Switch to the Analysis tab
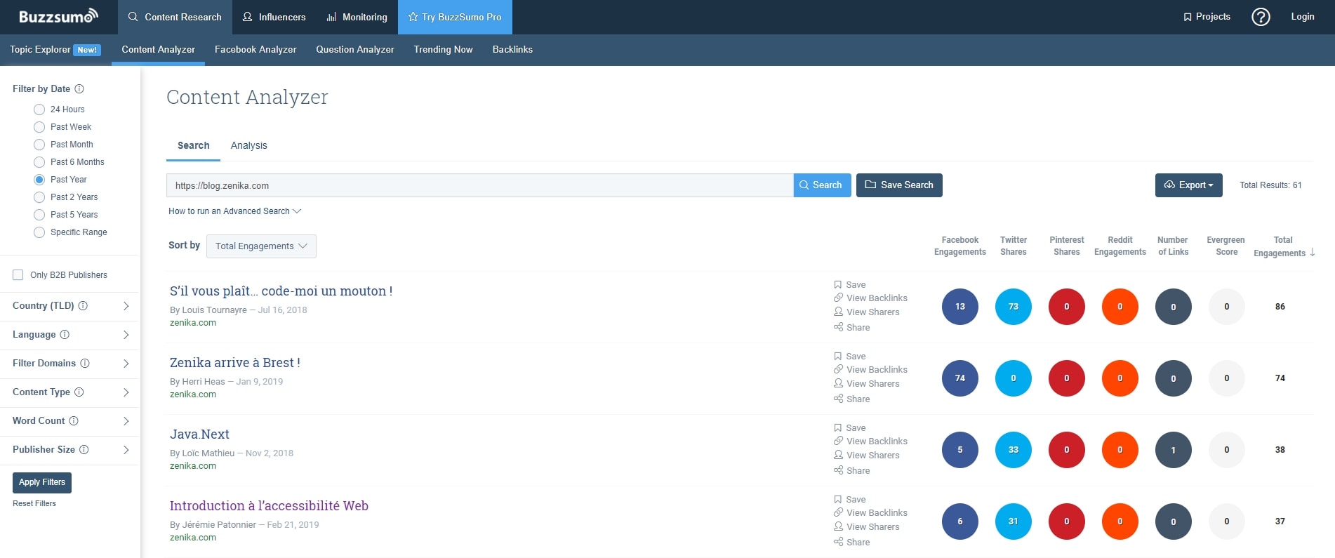 [249, 146]
